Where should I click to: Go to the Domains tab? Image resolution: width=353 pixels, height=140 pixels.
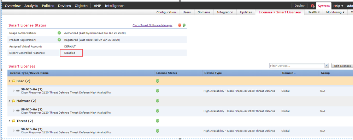(x=204, y=12)
